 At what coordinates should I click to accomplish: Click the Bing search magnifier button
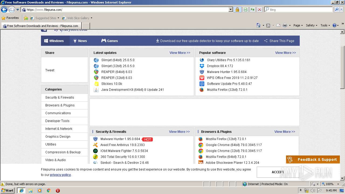[337, 9]
